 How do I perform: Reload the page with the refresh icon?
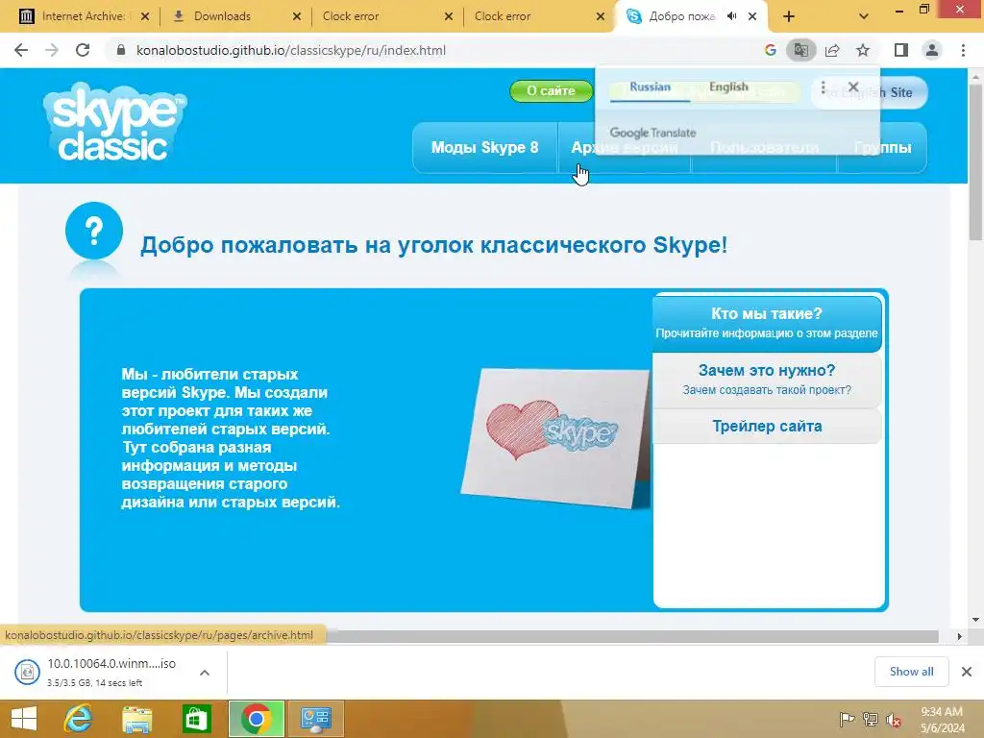point(83,50)
